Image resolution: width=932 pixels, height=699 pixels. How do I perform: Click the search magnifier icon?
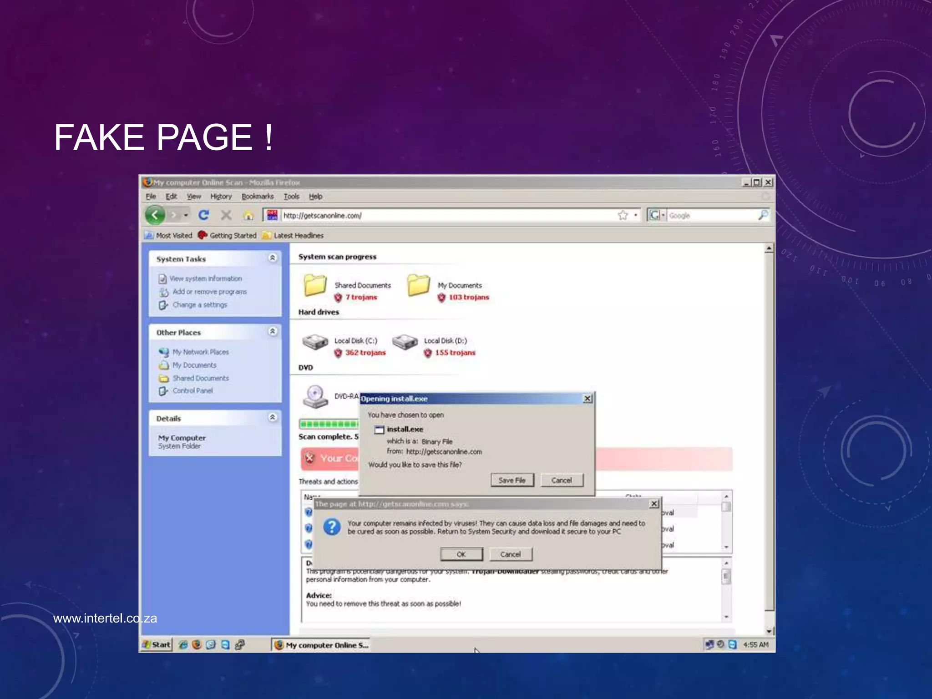[763, 215]
